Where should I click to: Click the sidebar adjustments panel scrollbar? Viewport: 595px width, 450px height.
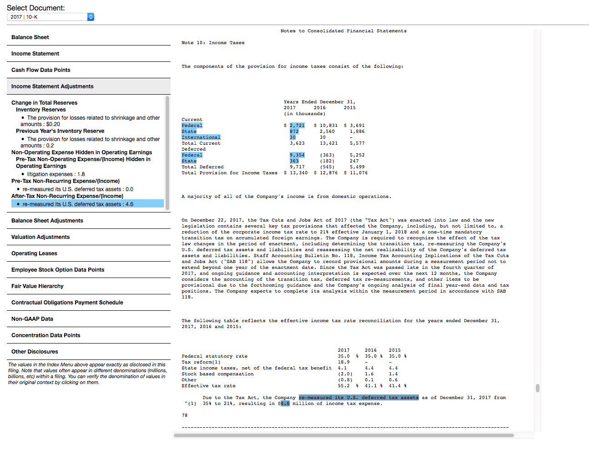(x=167, y=153)
